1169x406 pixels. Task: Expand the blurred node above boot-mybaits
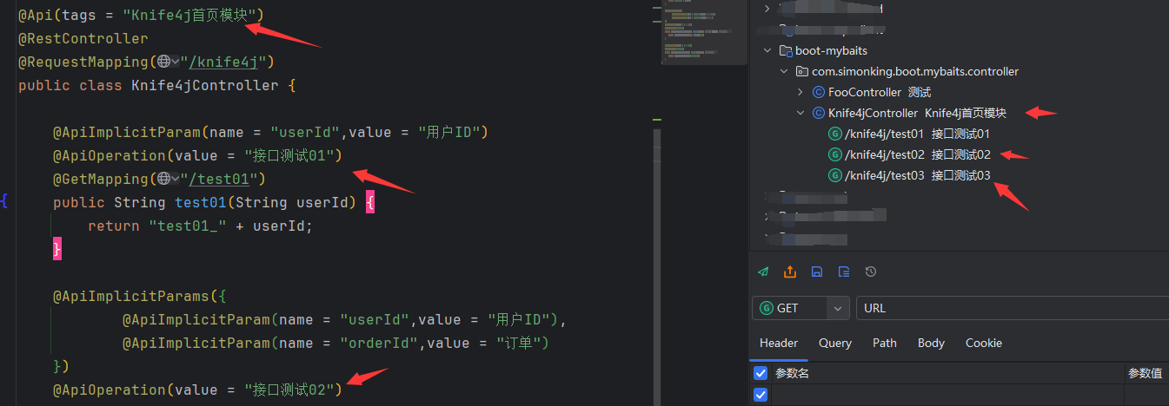tap(766, 8)
